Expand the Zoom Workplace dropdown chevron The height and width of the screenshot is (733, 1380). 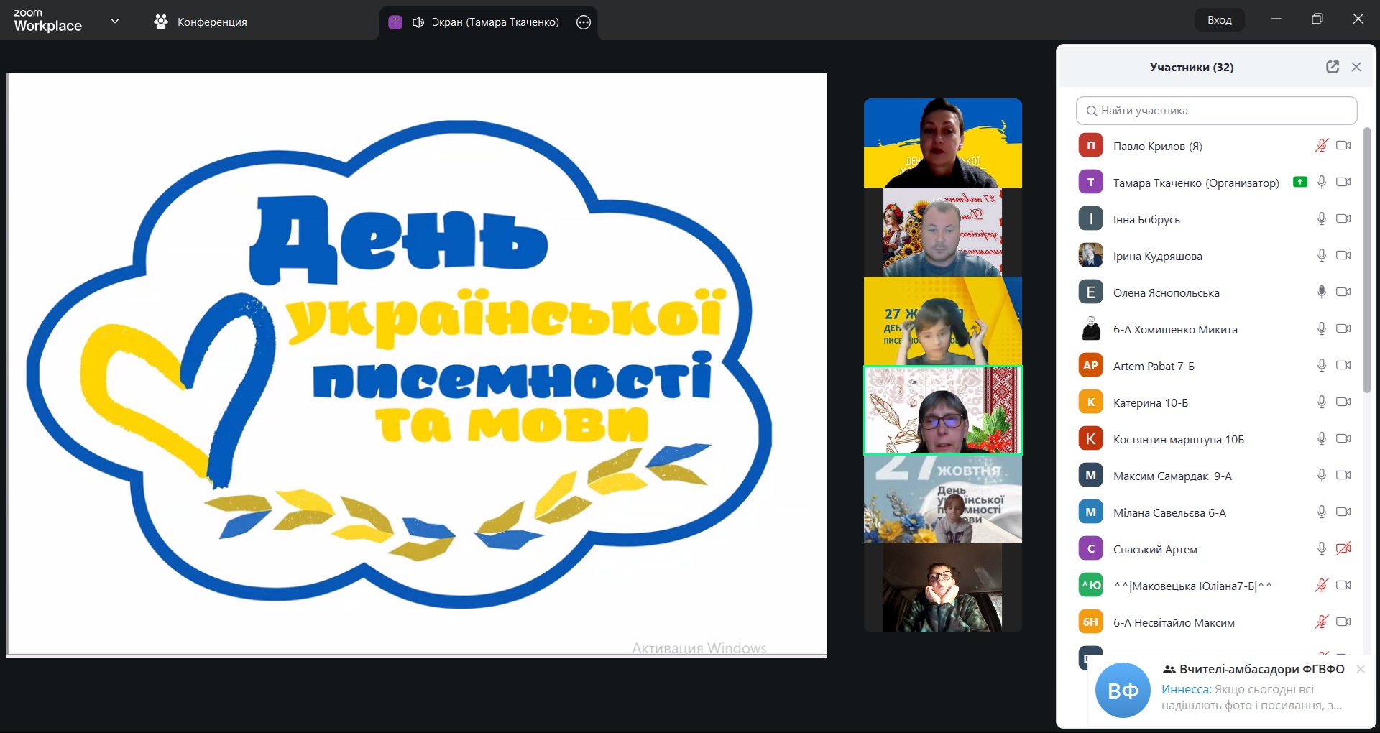[x=115, y=22]
